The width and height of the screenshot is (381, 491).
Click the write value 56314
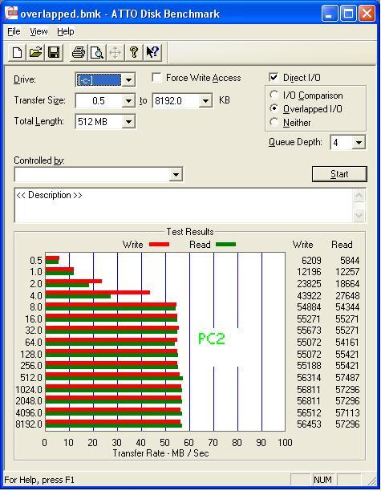click(309, 378)
